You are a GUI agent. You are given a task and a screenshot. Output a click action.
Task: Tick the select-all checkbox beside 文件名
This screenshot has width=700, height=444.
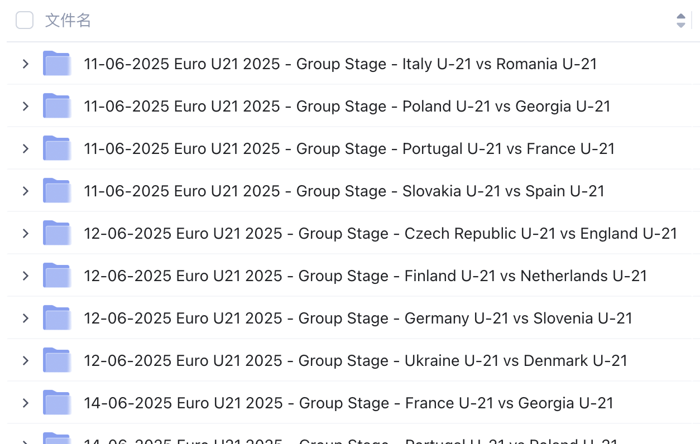(25, 21)
